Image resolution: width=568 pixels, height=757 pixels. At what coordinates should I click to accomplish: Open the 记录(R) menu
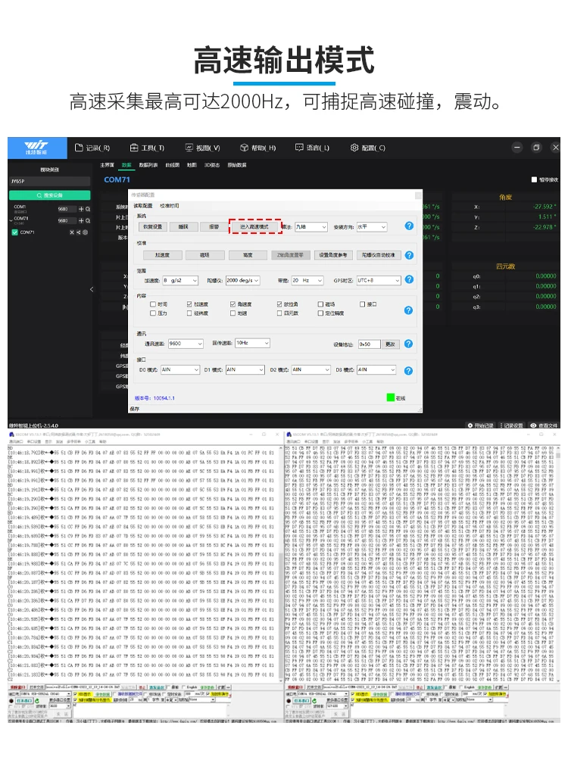coord(92,148)
